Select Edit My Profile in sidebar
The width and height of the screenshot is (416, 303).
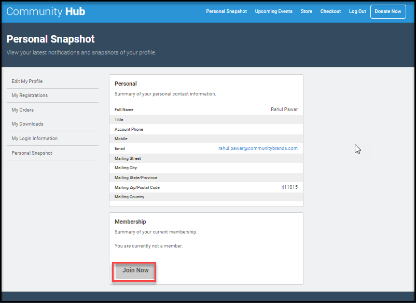(x=27, y=81)
